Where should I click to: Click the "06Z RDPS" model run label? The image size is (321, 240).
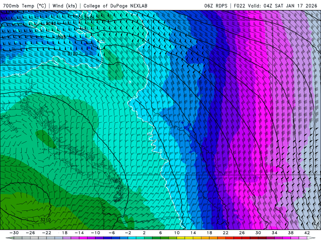point(215,6)
